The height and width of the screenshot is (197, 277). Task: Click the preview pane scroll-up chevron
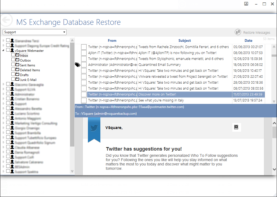[274, 123]
